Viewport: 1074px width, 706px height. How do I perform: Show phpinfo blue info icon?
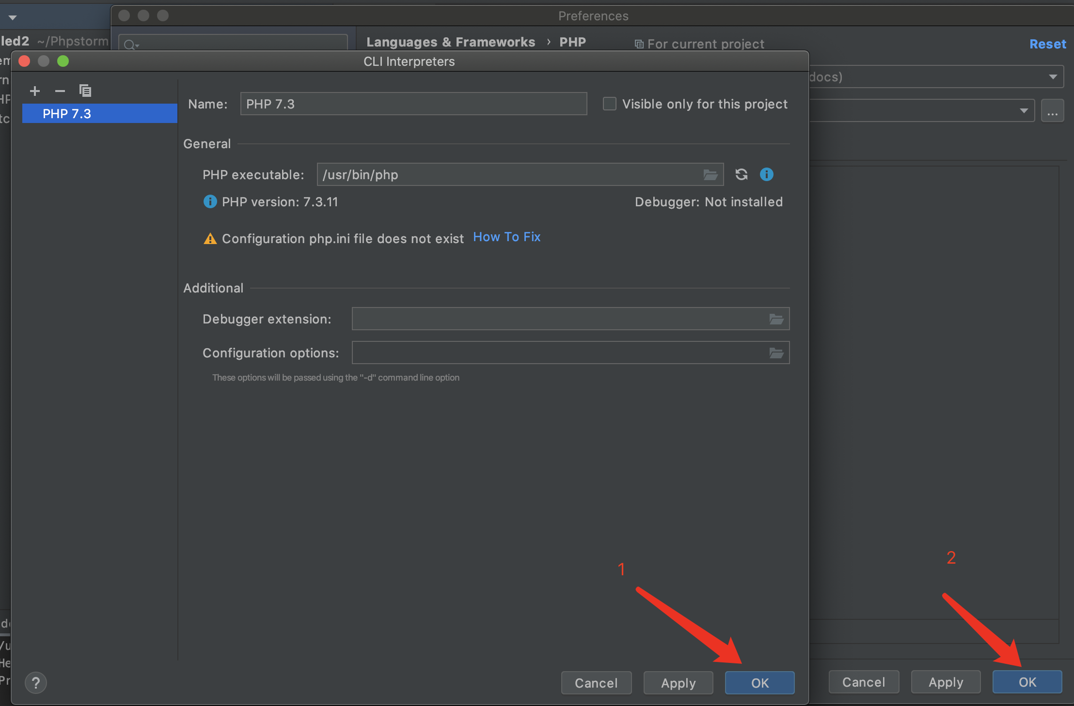coord(766,174)
